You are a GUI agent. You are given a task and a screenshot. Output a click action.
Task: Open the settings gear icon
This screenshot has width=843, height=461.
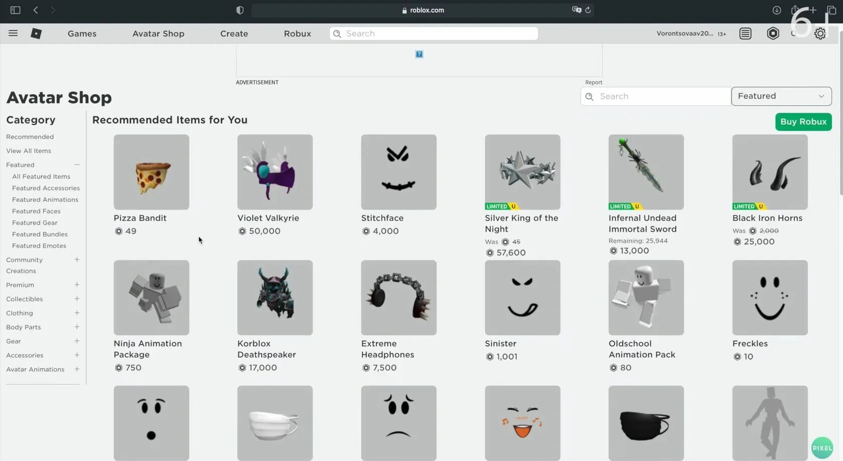[x=820, y=34]
